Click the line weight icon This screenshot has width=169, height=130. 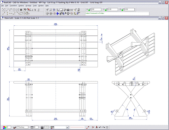click(42, 127)
